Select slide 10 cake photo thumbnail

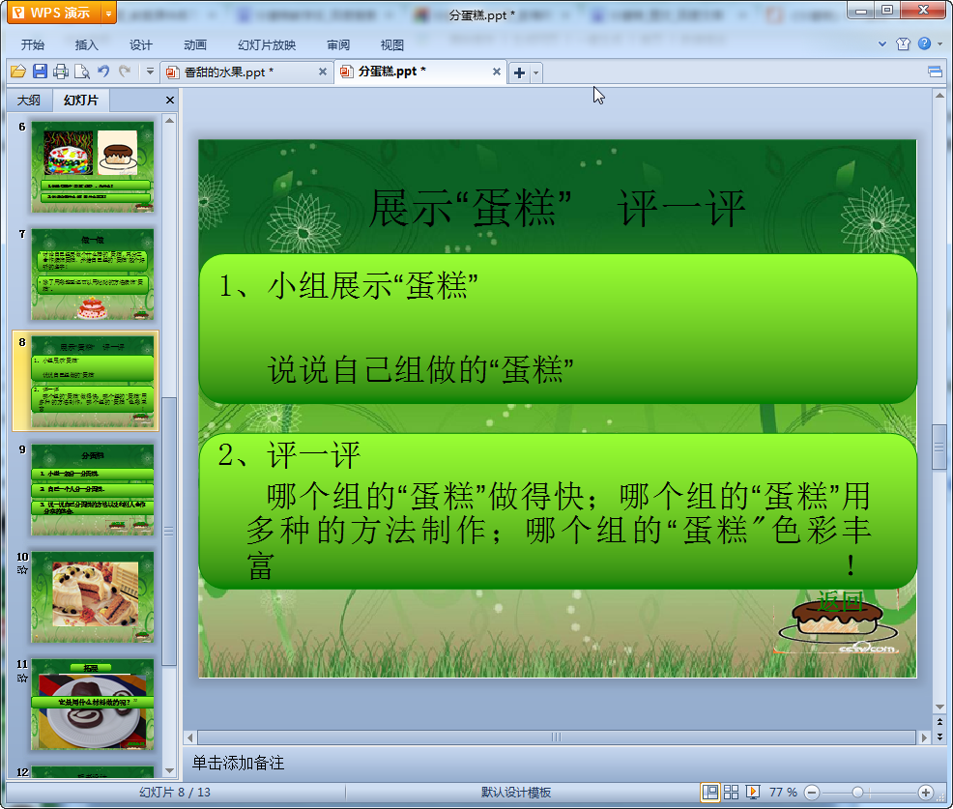(x=93, y=597)
